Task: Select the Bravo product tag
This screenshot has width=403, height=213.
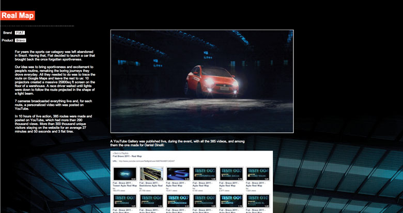Action: pyautogui.click(x=21, y=40)
